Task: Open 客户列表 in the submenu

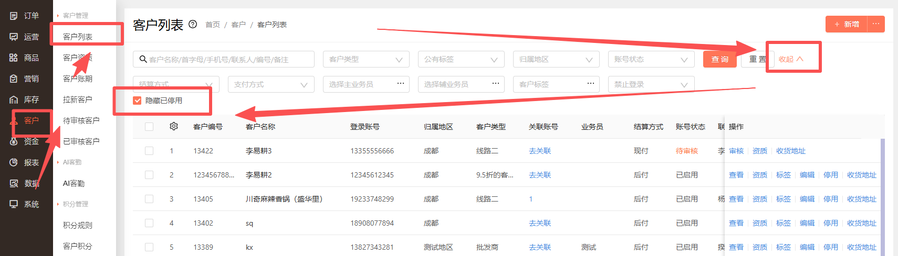Action: click(x=78, y=37)
